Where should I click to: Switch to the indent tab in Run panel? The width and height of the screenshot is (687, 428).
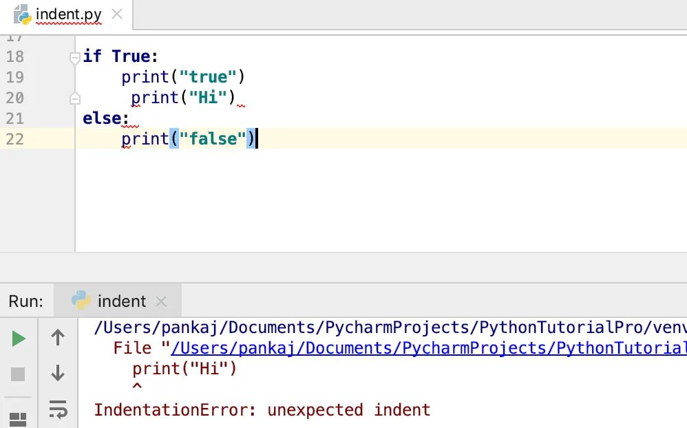click(x=121, y=301)
